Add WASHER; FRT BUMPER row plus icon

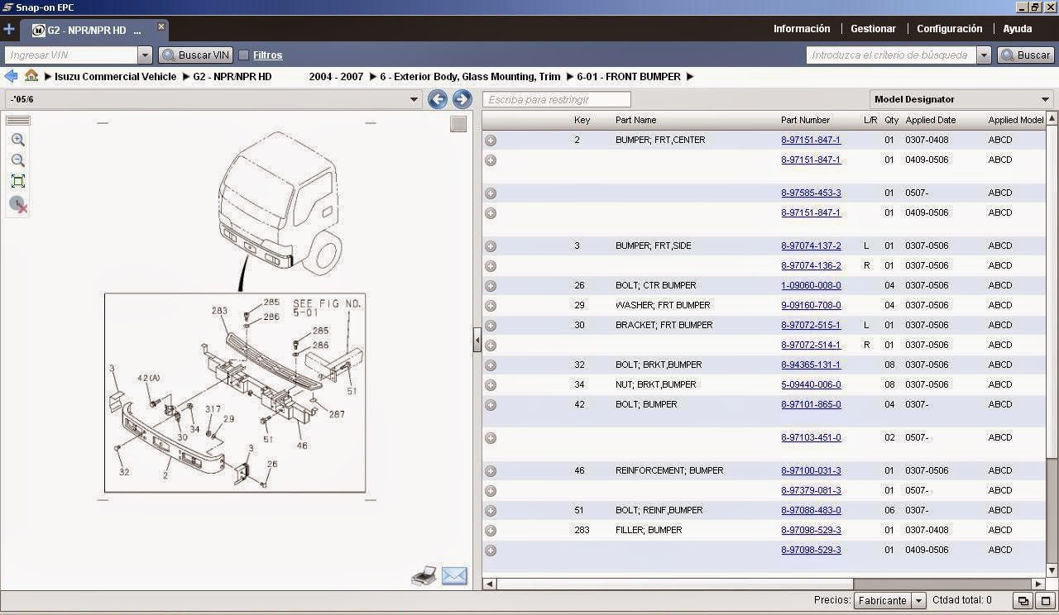pyautogui.click(x=491, y=306)
